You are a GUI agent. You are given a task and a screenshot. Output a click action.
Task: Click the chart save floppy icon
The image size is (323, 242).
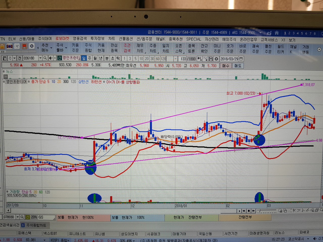pos(211,59)
